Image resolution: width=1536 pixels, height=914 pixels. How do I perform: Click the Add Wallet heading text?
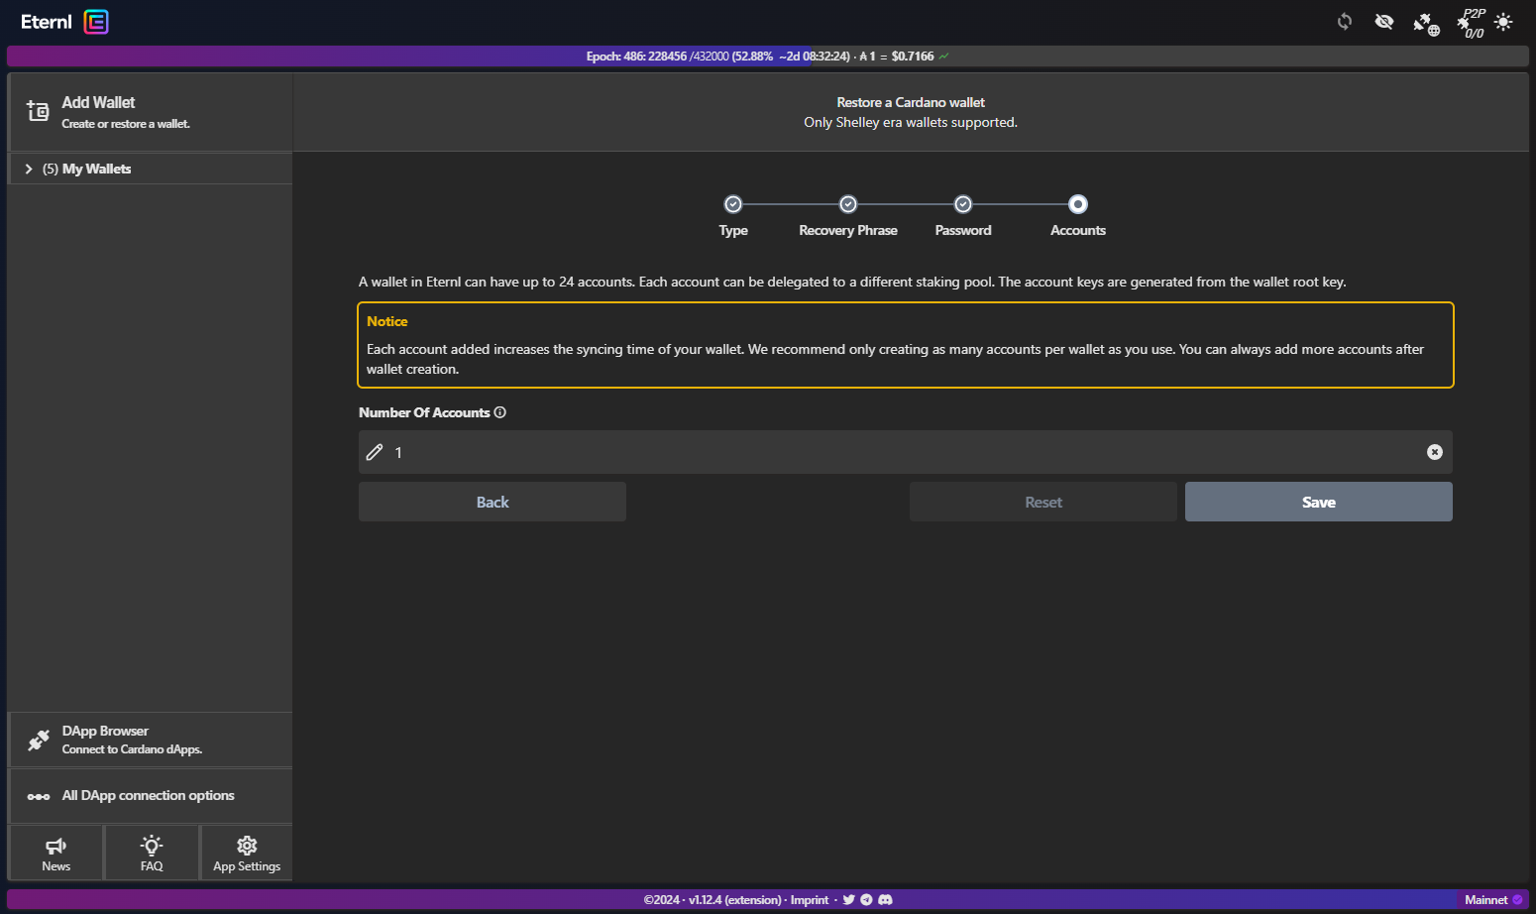click(98, 102)
